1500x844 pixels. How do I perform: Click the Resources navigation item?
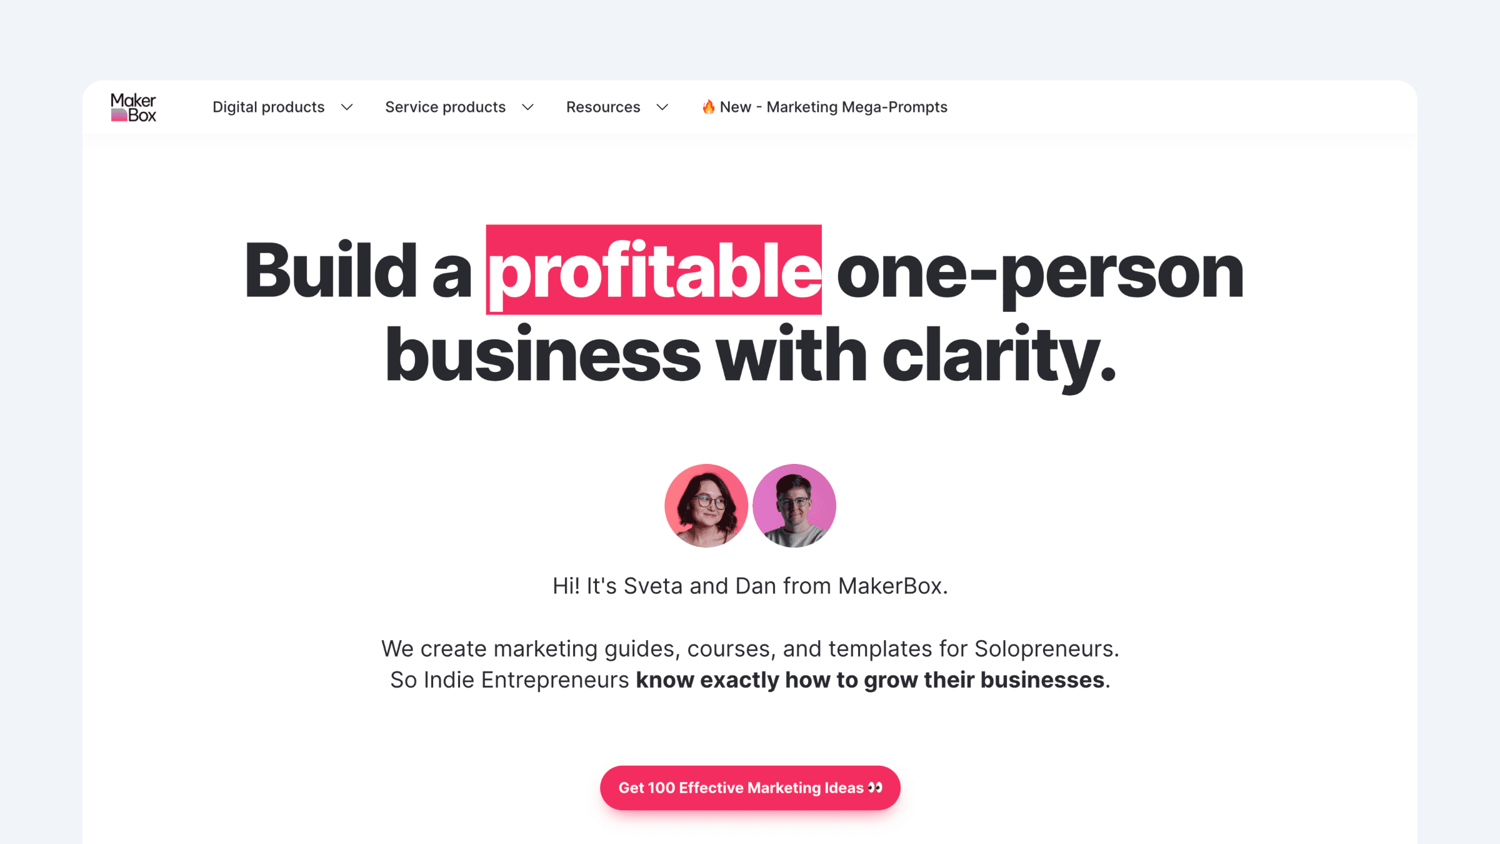coord(602,106)
